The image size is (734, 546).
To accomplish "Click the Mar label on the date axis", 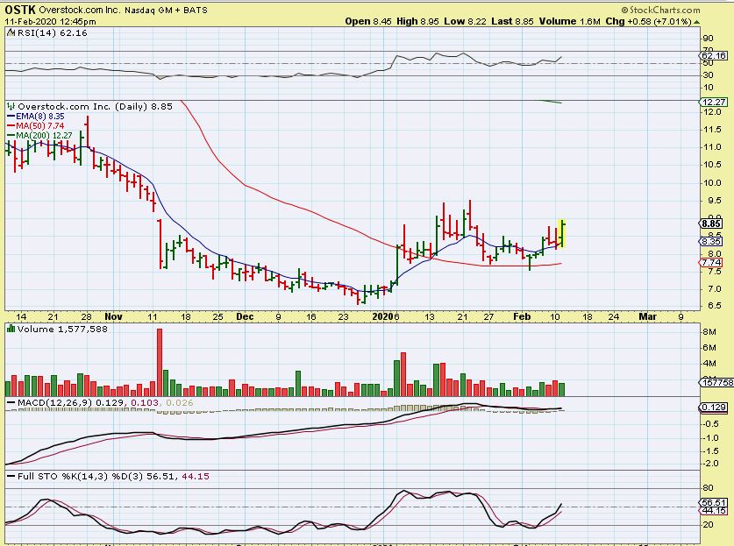I will pos(648,316).
